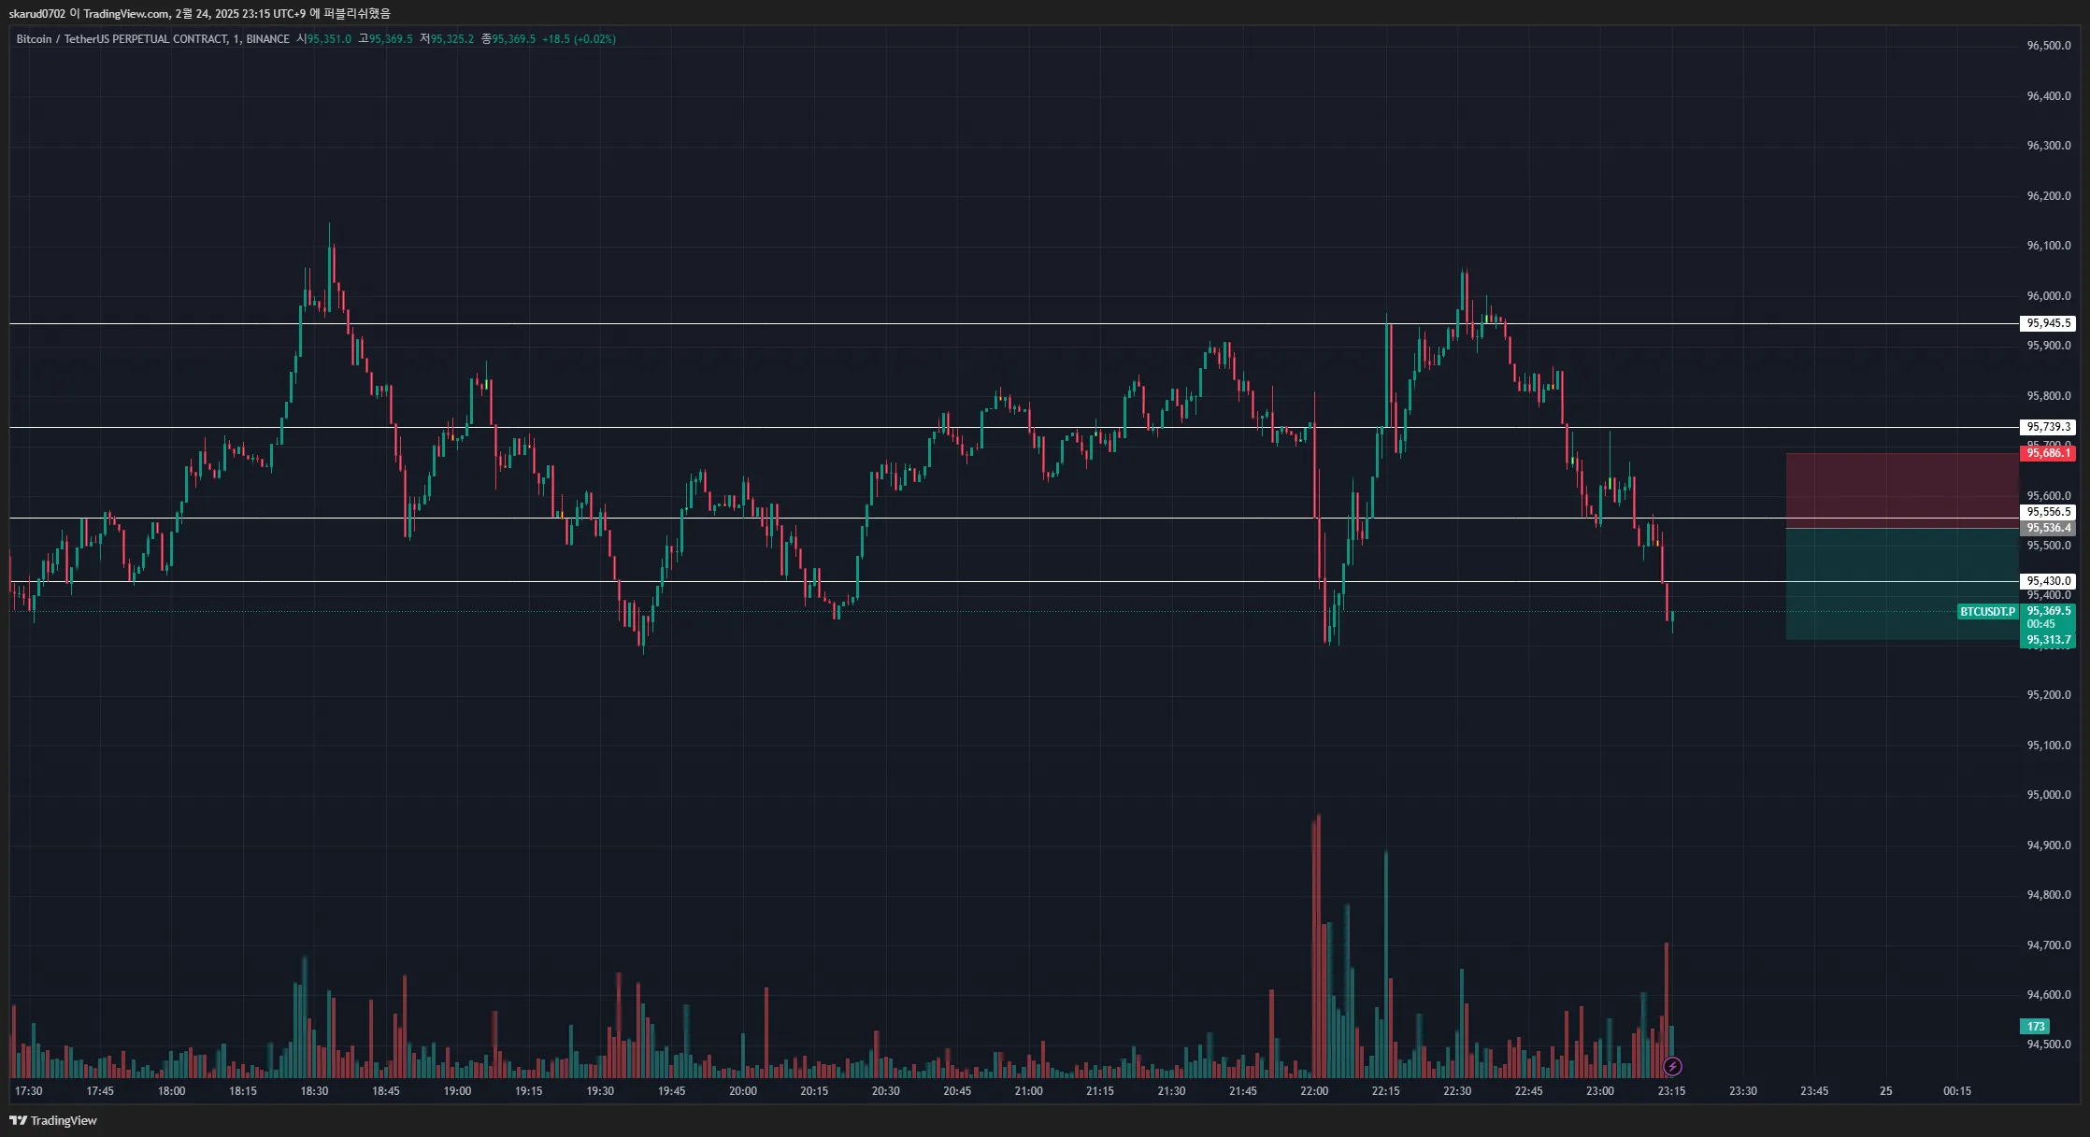Click the gray 95,536.4 entry price label
The width and height of the screenshot is (2090, 1137).
(2048, 528)
